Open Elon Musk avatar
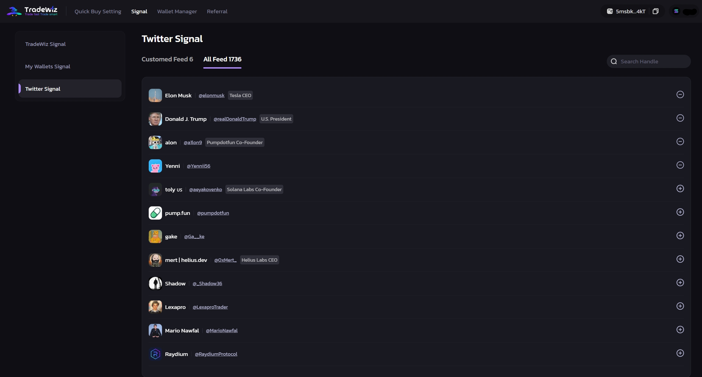The width and height of the screenshot is (702, 377). tap(155, 95)
